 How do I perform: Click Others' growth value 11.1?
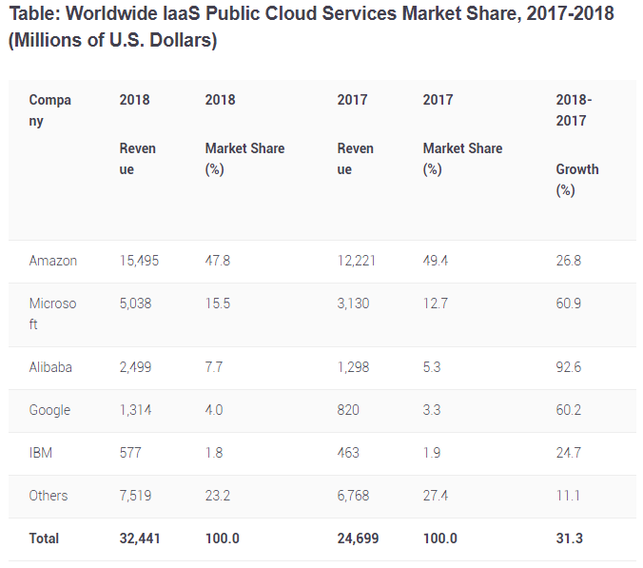point(568,496)
